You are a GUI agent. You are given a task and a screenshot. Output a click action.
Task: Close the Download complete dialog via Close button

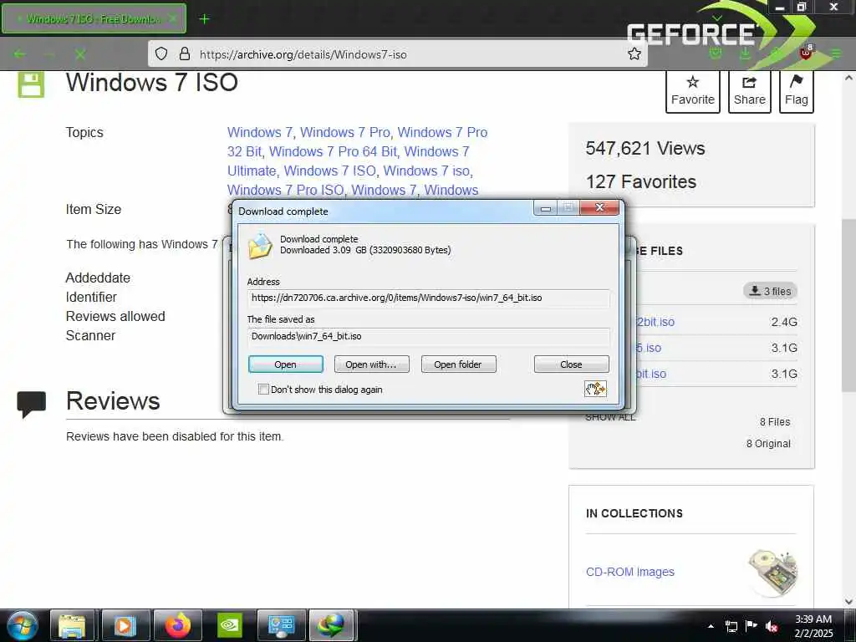571,364
